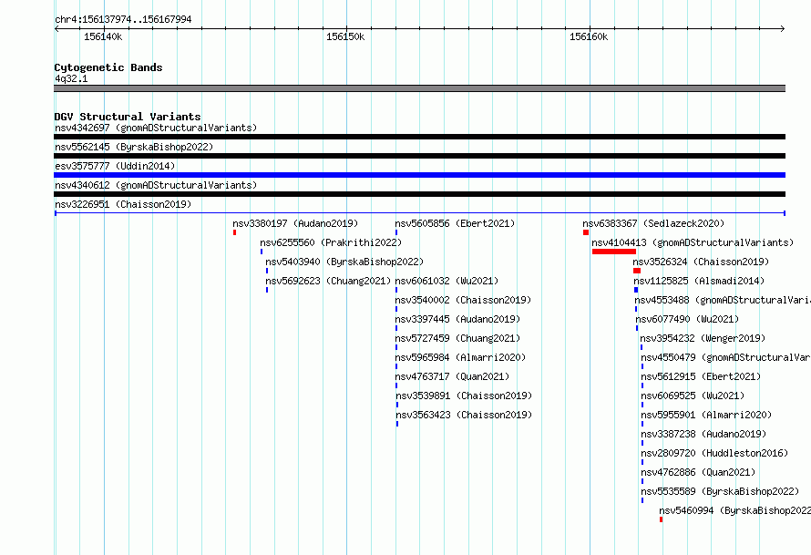This screenshot has width=811, height=555.
Task: Click nsv5692623 Chuang2021 variant label
Action: pos(328,281)
